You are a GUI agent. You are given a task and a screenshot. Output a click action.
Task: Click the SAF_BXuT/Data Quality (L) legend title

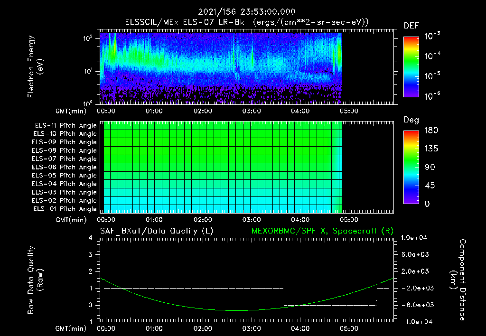(x=157, y=231)
